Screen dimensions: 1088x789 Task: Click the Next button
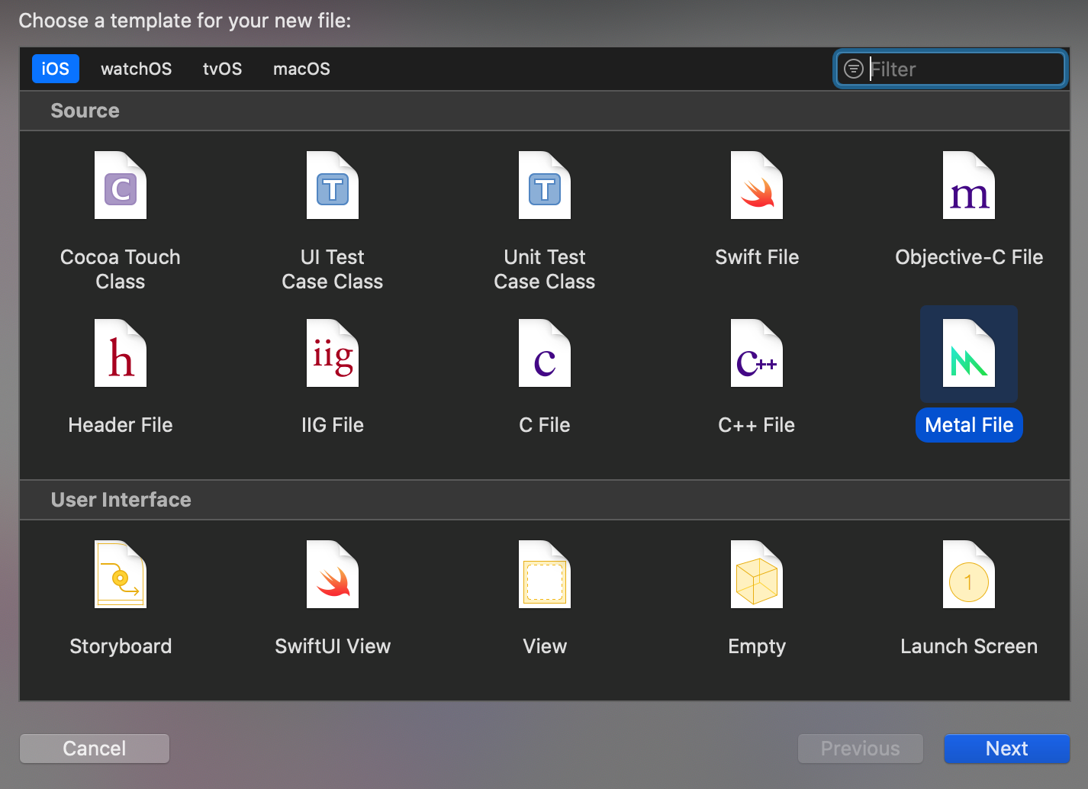coord(1006,749)
